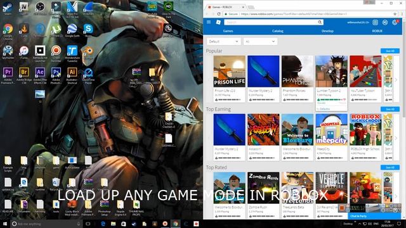Open the Recycle Bin on desktop
The image size is (406, 228).
click(x=56, y=184)
